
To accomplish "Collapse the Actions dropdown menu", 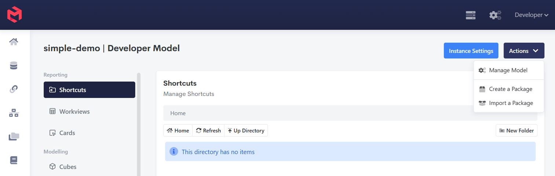I will [x=524, y=51].
